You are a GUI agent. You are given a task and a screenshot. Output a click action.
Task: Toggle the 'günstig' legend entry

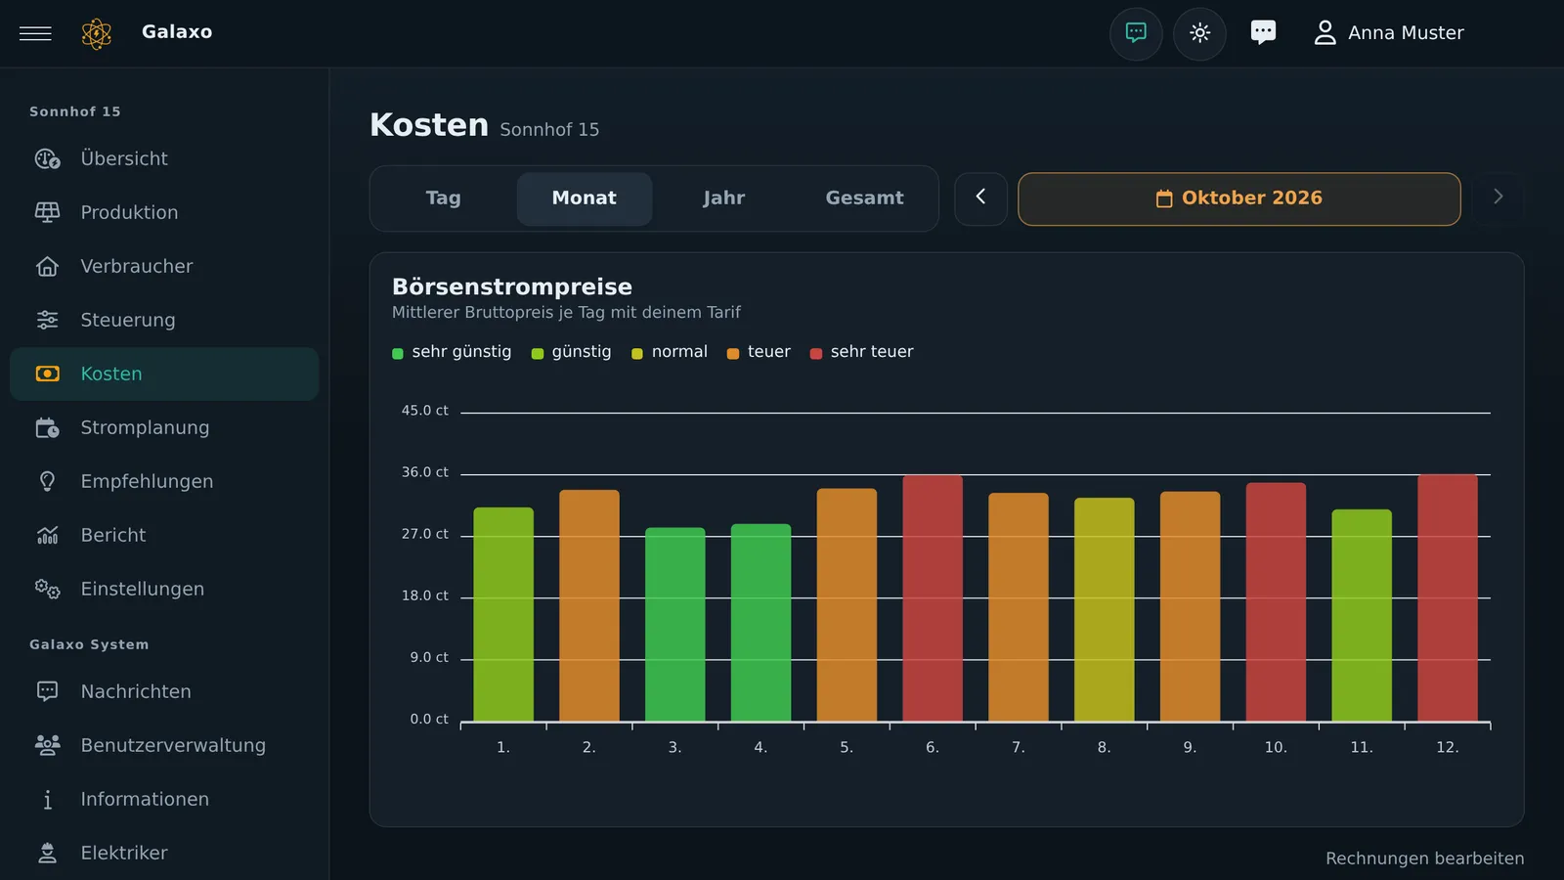572,352
